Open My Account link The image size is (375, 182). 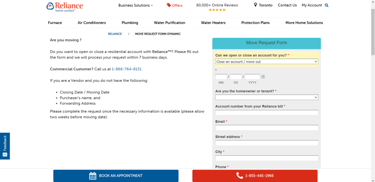(x=312, y=5)
